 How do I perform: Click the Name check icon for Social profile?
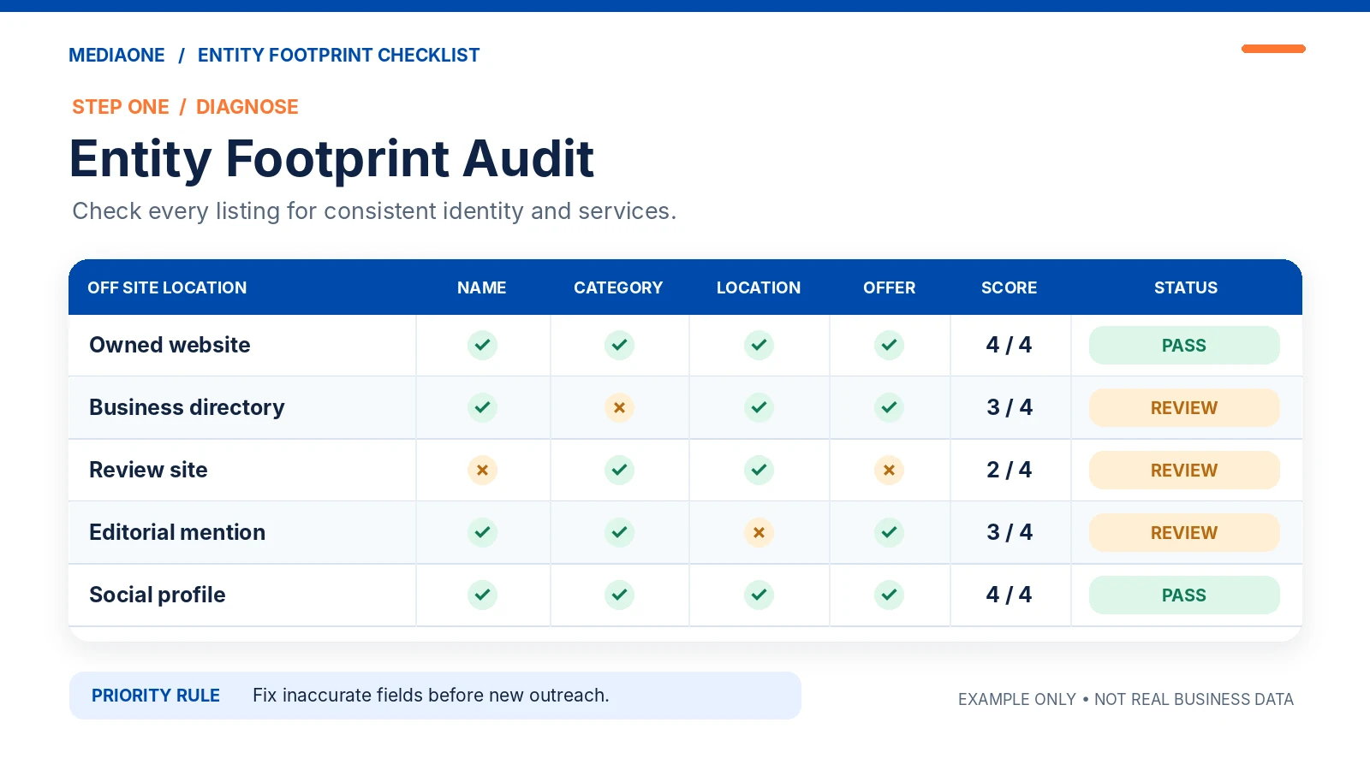click(482, 595)
